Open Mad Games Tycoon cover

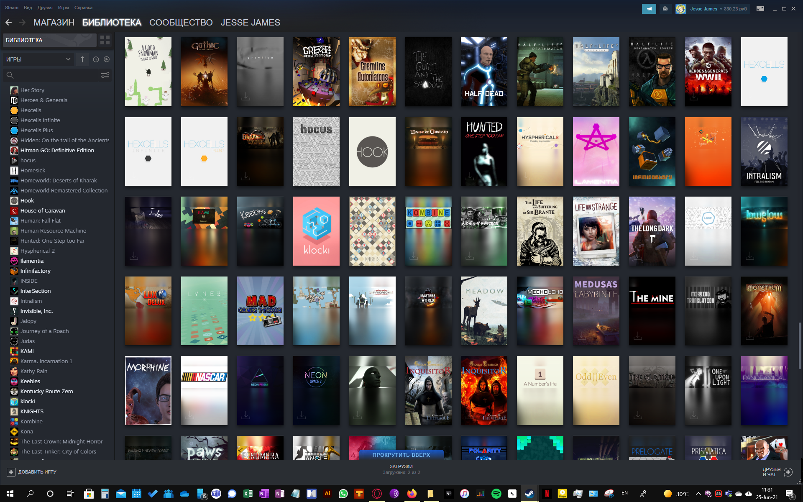[260, 311]
